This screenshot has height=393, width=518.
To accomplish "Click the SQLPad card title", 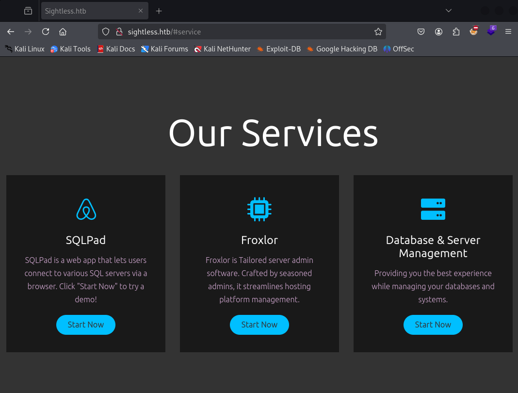I will [x=86, y=240].
